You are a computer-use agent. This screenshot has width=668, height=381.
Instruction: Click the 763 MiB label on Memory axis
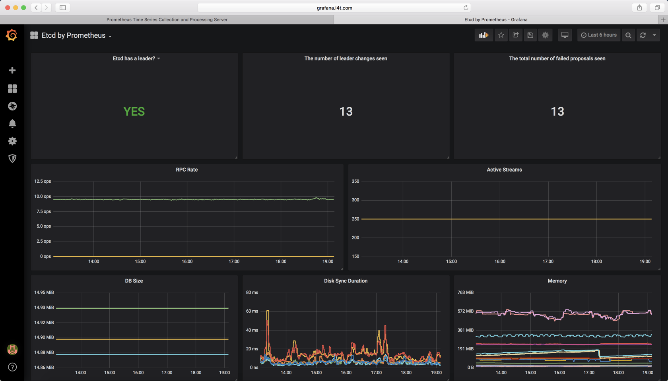(466, 292)
